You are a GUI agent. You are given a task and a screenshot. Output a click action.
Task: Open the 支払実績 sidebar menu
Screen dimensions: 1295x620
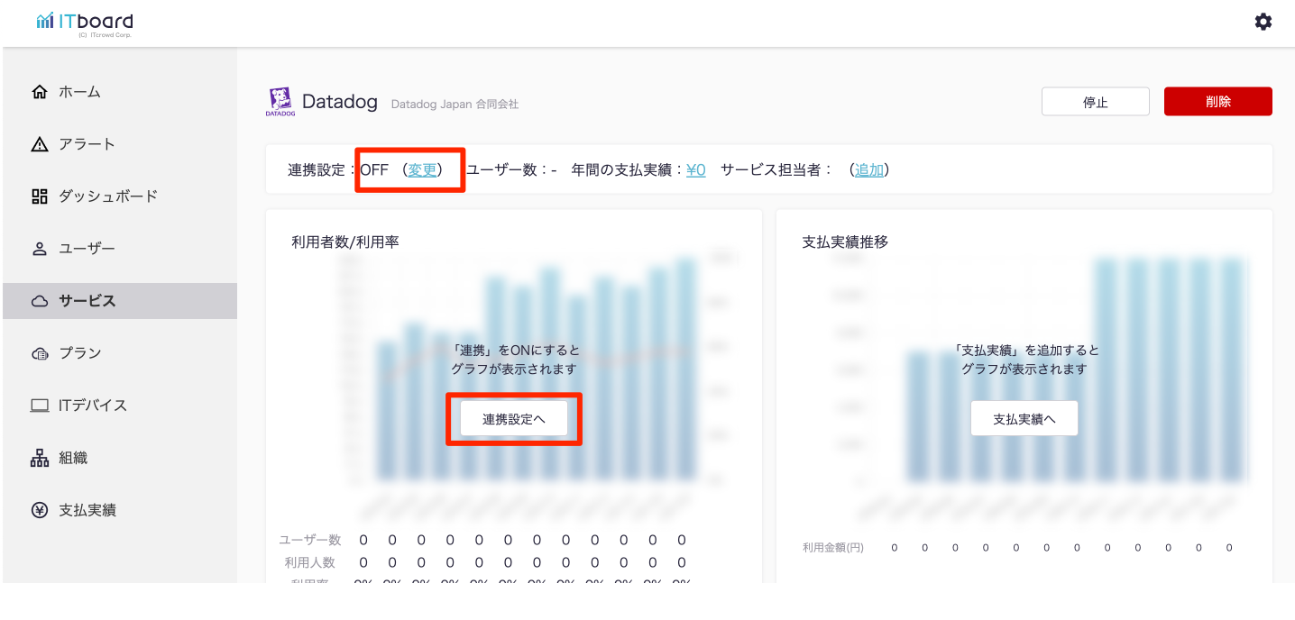87,510
